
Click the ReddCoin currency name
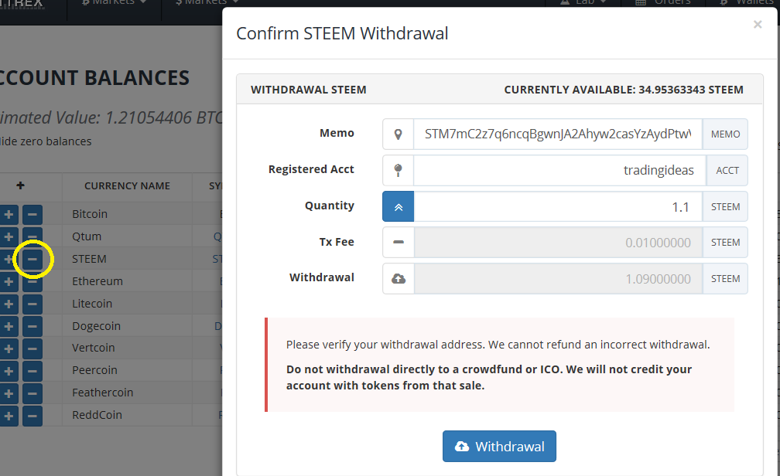[97, 415]
